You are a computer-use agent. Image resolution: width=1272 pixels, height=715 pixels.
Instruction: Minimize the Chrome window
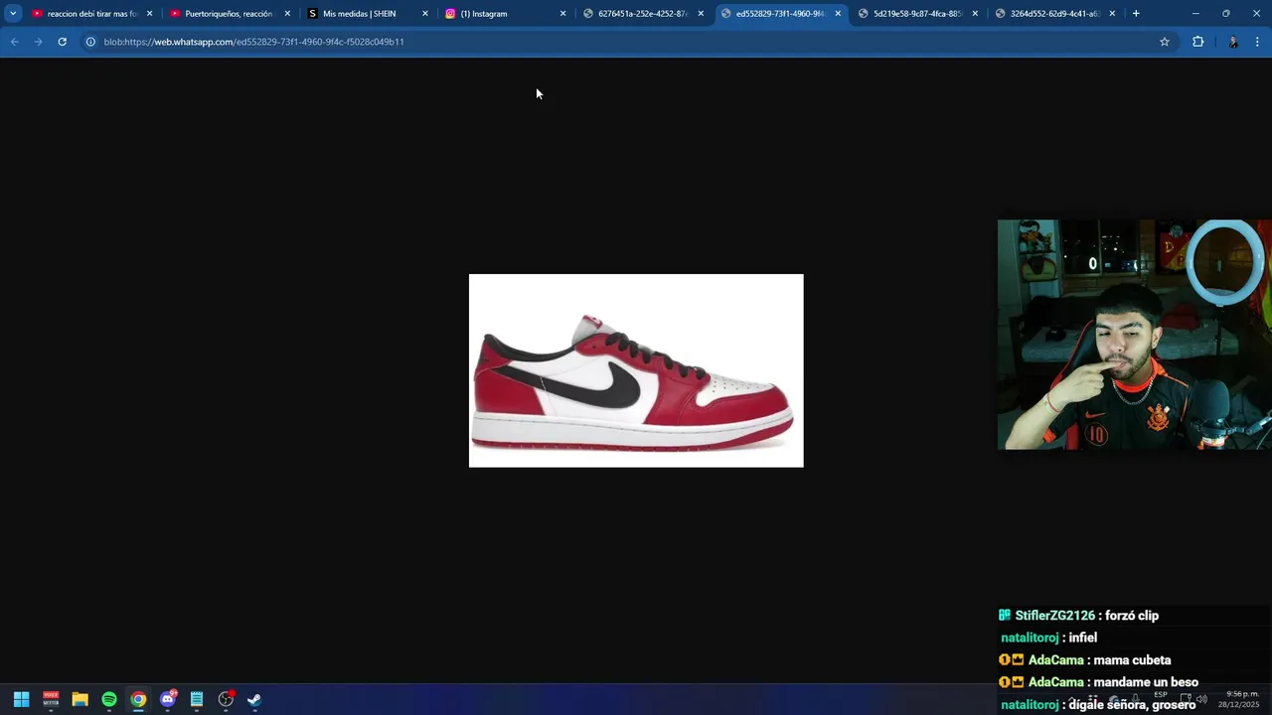pos(1195,14)
